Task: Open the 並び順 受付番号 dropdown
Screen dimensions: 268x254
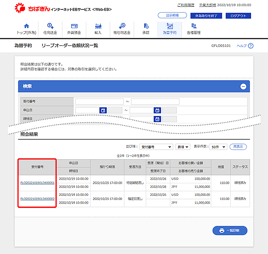Action: pyautogui.click(x=156, y=147)
